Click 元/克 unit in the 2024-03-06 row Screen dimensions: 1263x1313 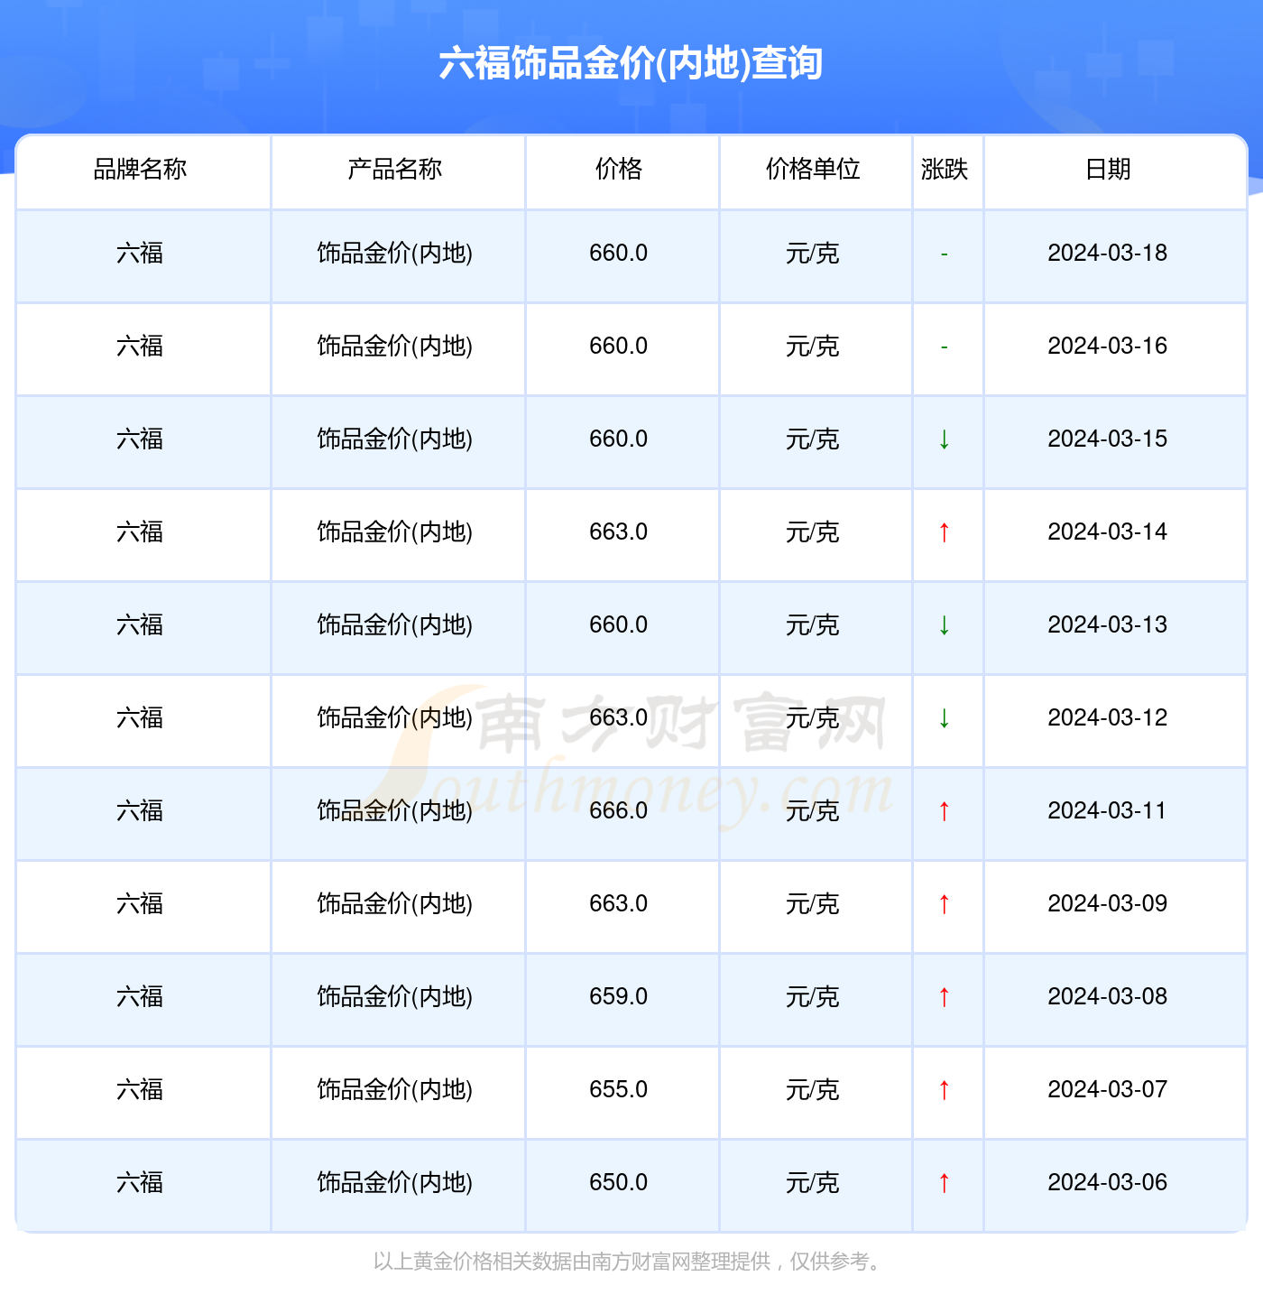click(813, 1182)
